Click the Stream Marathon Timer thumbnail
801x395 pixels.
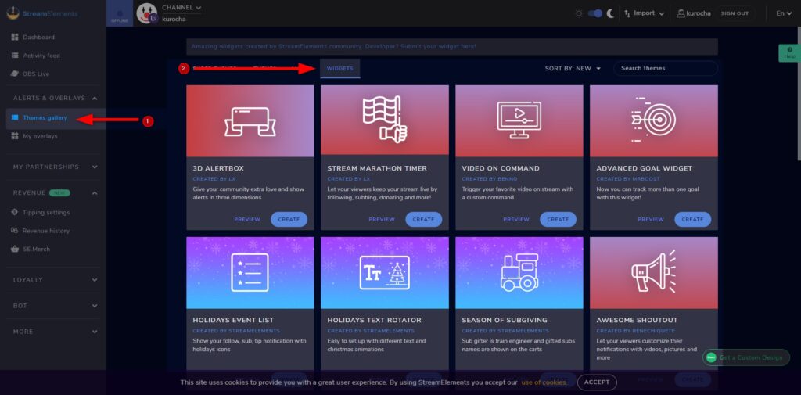coord(385,120)
